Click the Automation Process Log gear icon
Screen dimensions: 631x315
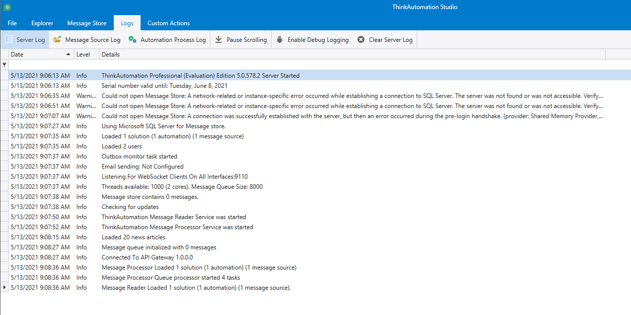pyautogui.click(x=132, y=39)
